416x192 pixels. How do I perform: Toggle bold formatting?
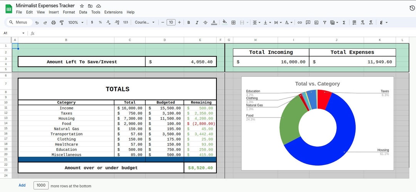click(189, 23)
